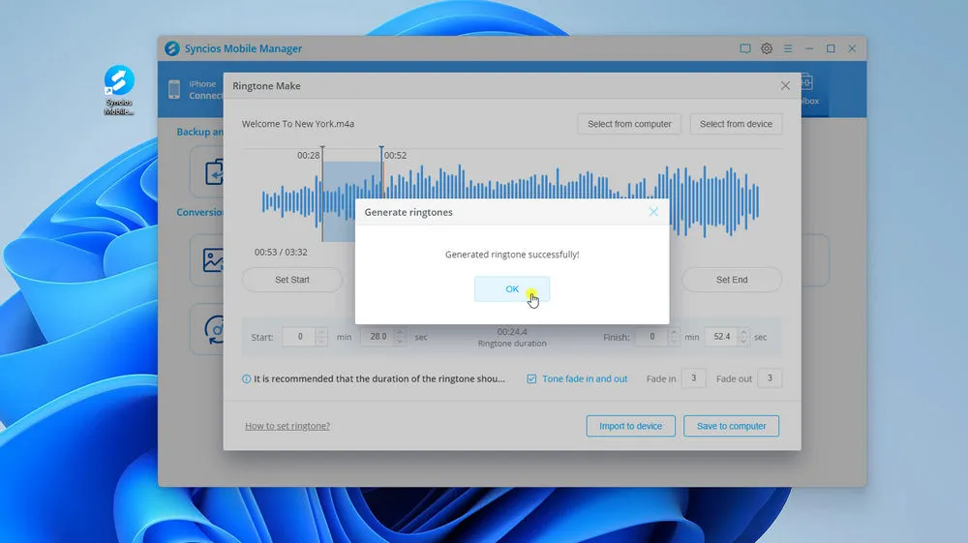Image resolution: width=968 pixels, height=543 pixels.
Task: Decrease Finish seconds with down stepper
Action: pos(743,342)
